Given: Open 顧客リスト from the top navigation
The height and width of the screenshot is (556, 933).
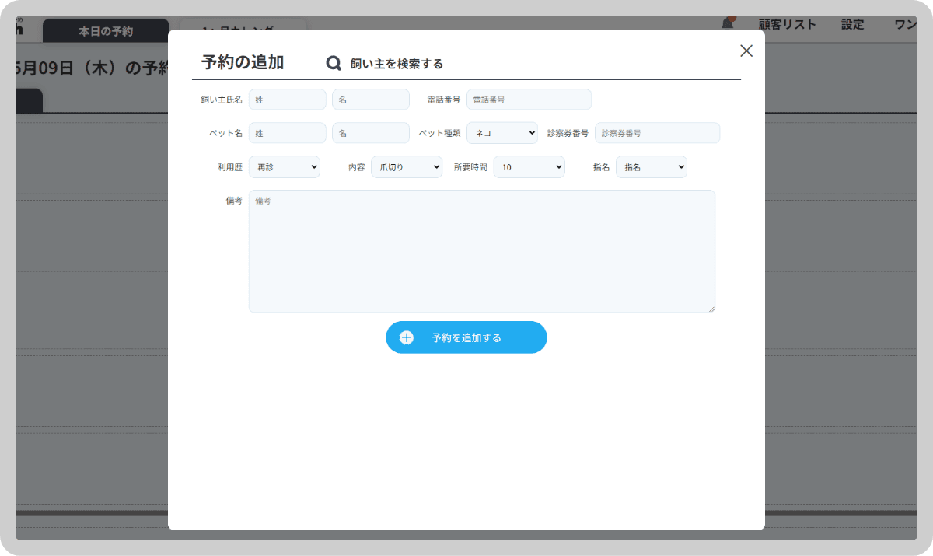Looking at the screenshot, I should (785, 24).
